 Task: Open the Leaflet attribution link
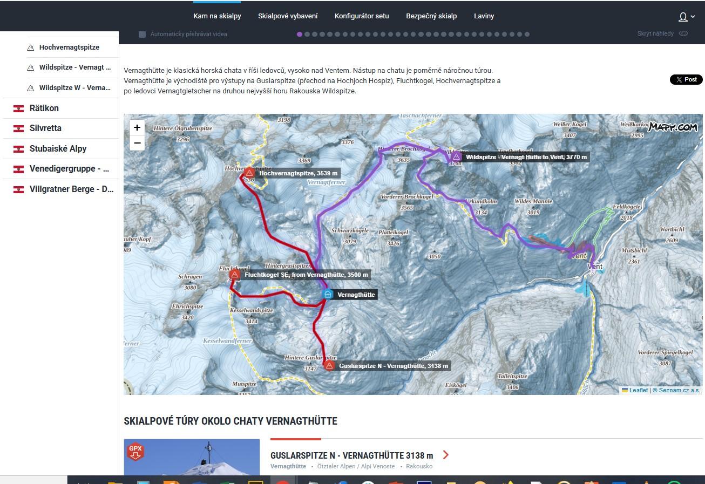click(638, 390)
